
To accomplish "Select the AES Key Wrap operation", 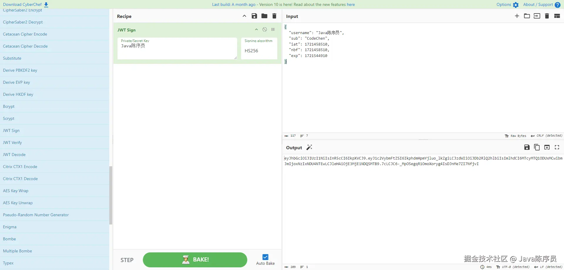I will tap(54, 191).
